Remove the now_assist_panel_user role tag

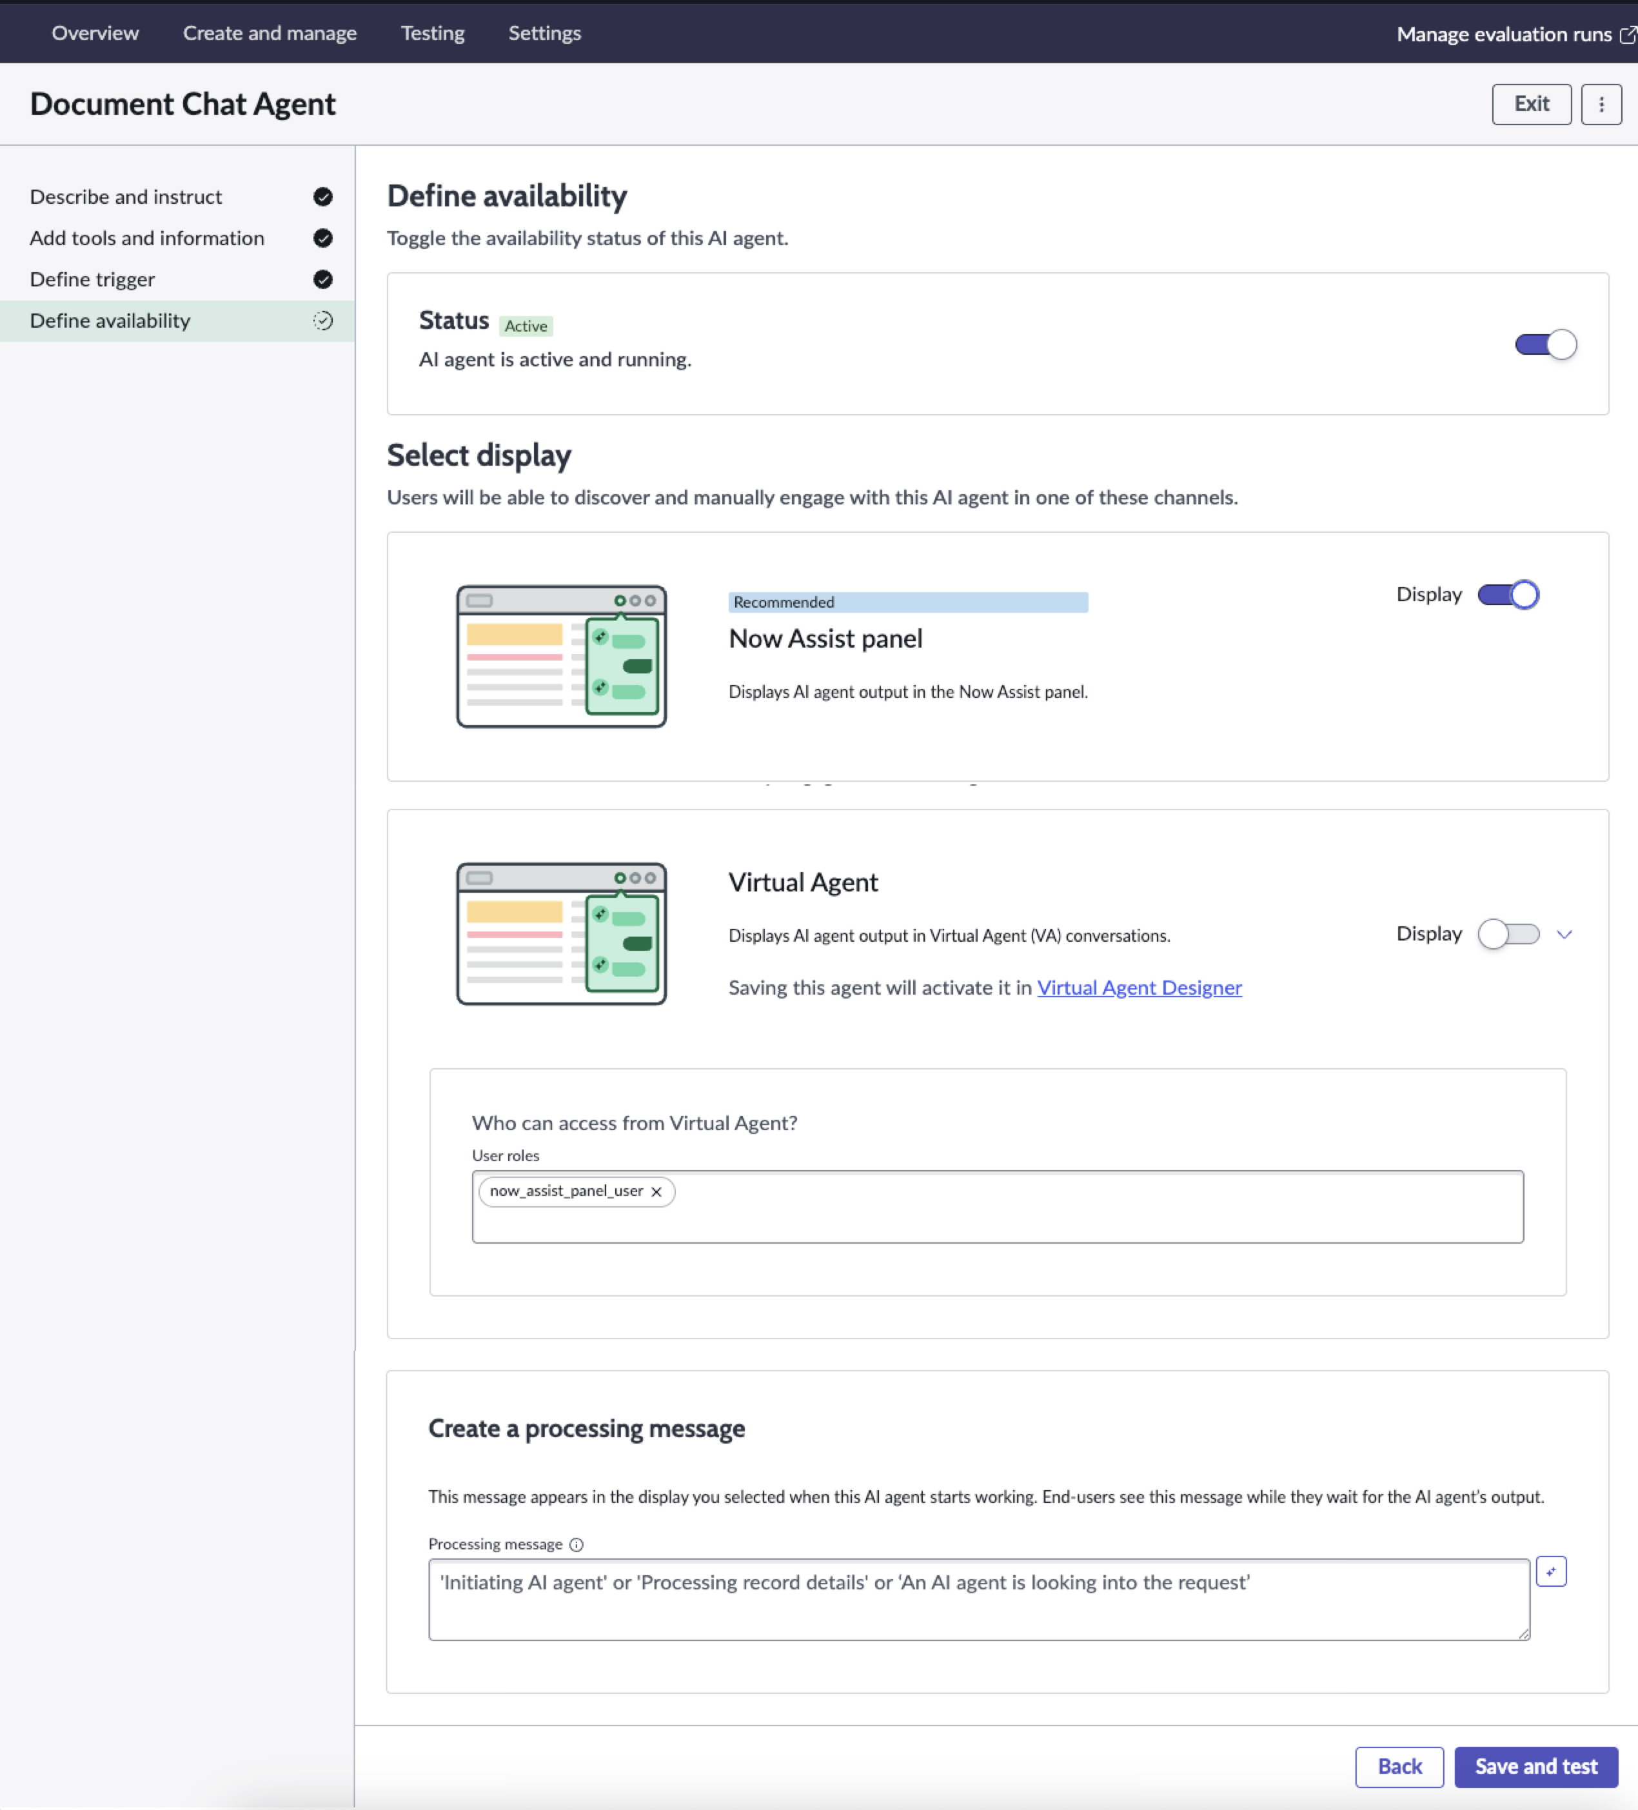pyautogui.click(x=656, y=1191)
